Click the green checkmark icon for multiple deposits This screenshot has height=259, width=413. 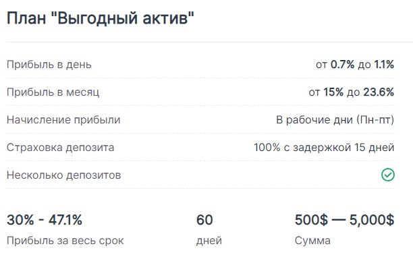click(x=388, y=175)
